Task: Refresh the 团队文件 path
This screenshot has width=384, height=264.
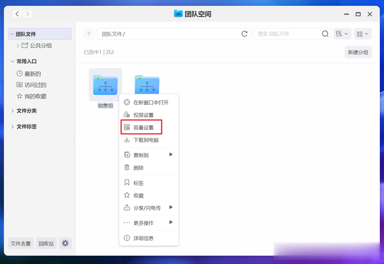Action: click(x=244, y=34)
